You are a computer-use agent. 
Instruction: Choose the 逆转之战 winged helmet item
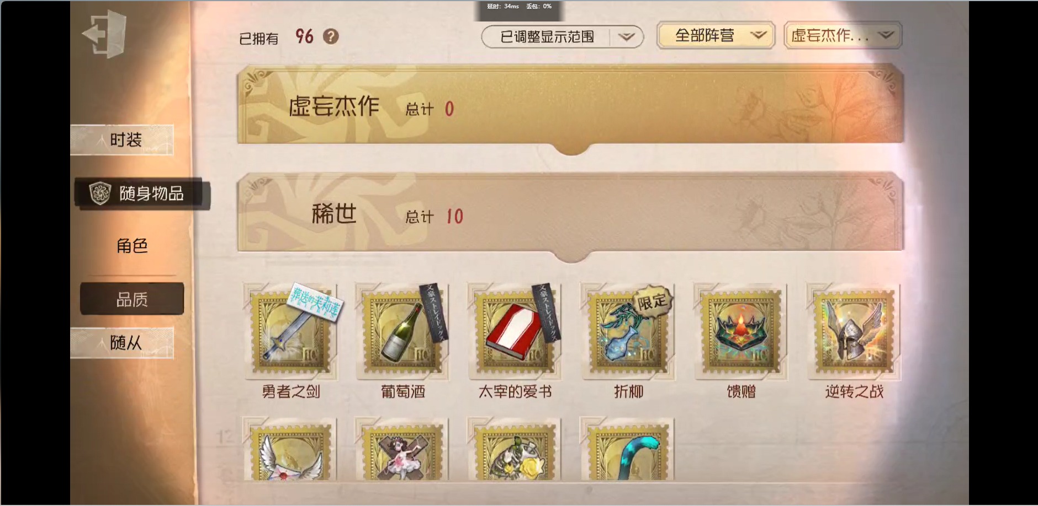(x=854, y=331)
